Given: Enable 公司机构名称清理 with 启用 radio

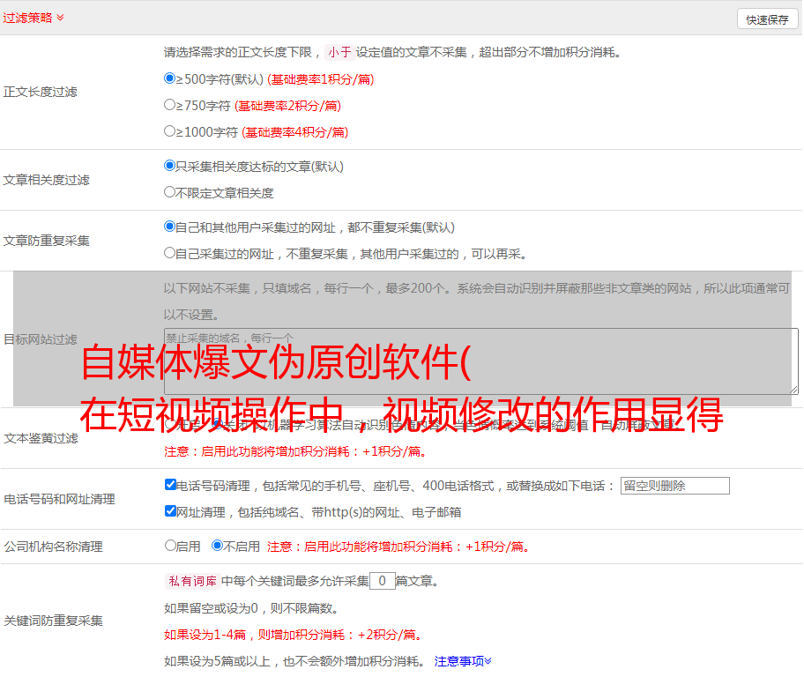Looking at the screenshot, I should tap(170, 546).
